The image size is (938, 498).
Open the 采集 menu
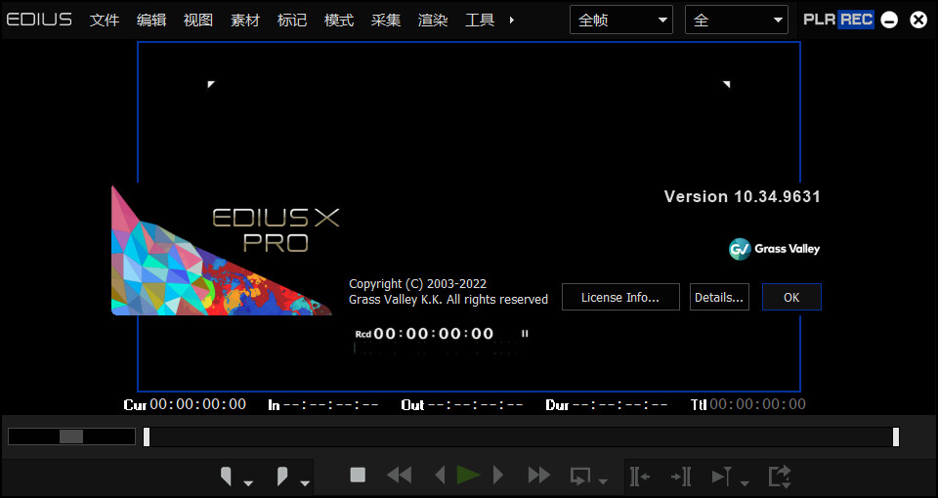386,21
